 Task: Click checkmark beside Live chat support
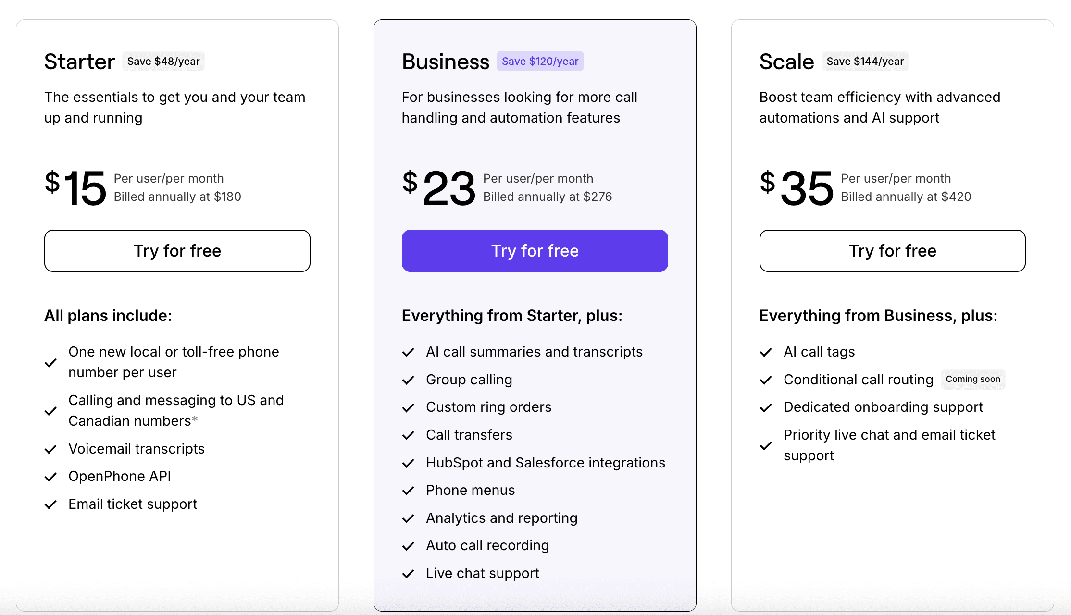point(408,574)
